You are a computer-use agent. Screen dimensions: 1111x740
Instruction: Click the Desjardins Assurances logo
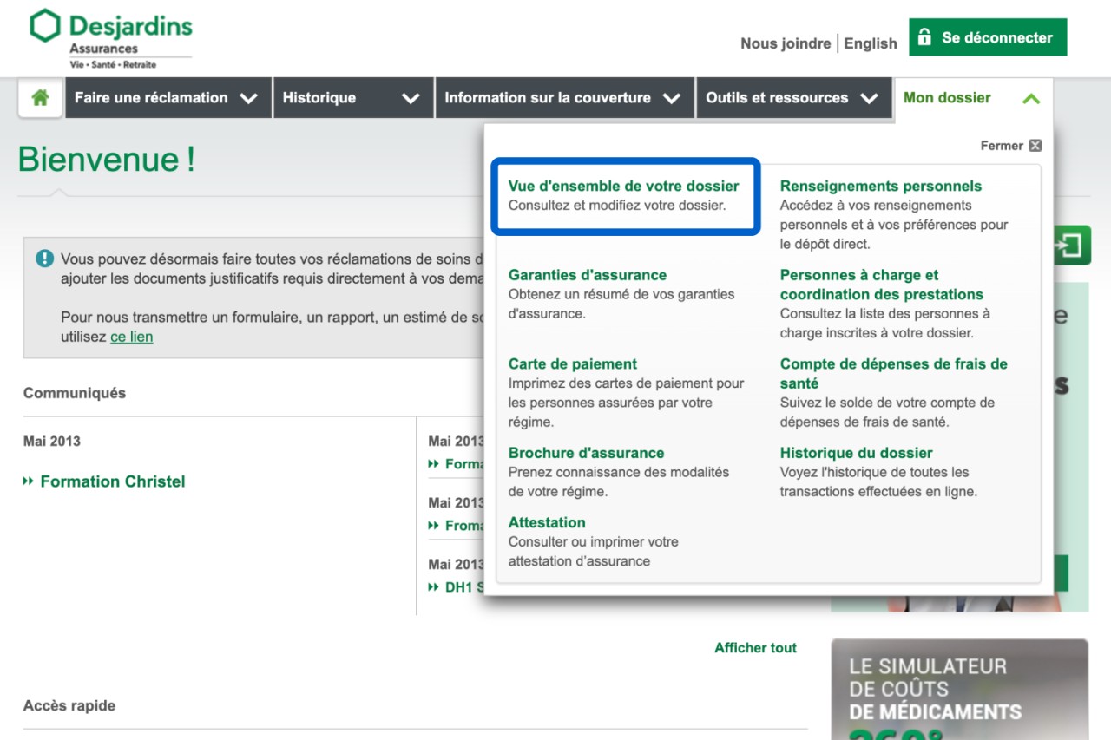point(110,39)
